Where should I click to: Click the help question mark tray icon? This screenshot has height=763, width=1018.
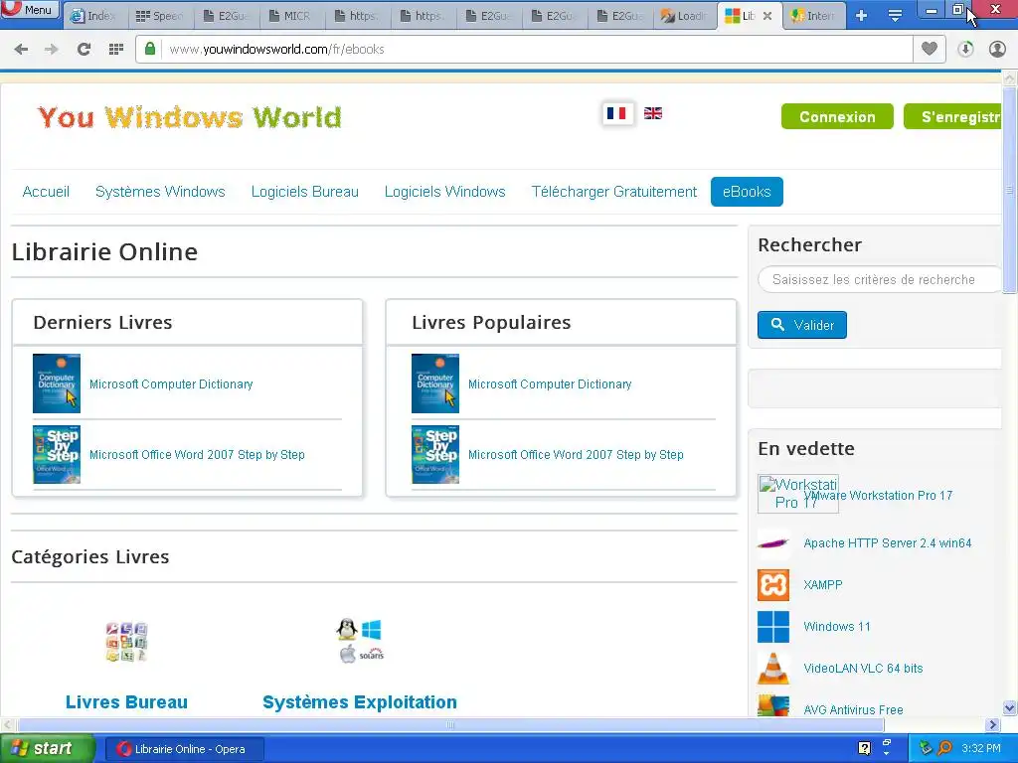864,748
